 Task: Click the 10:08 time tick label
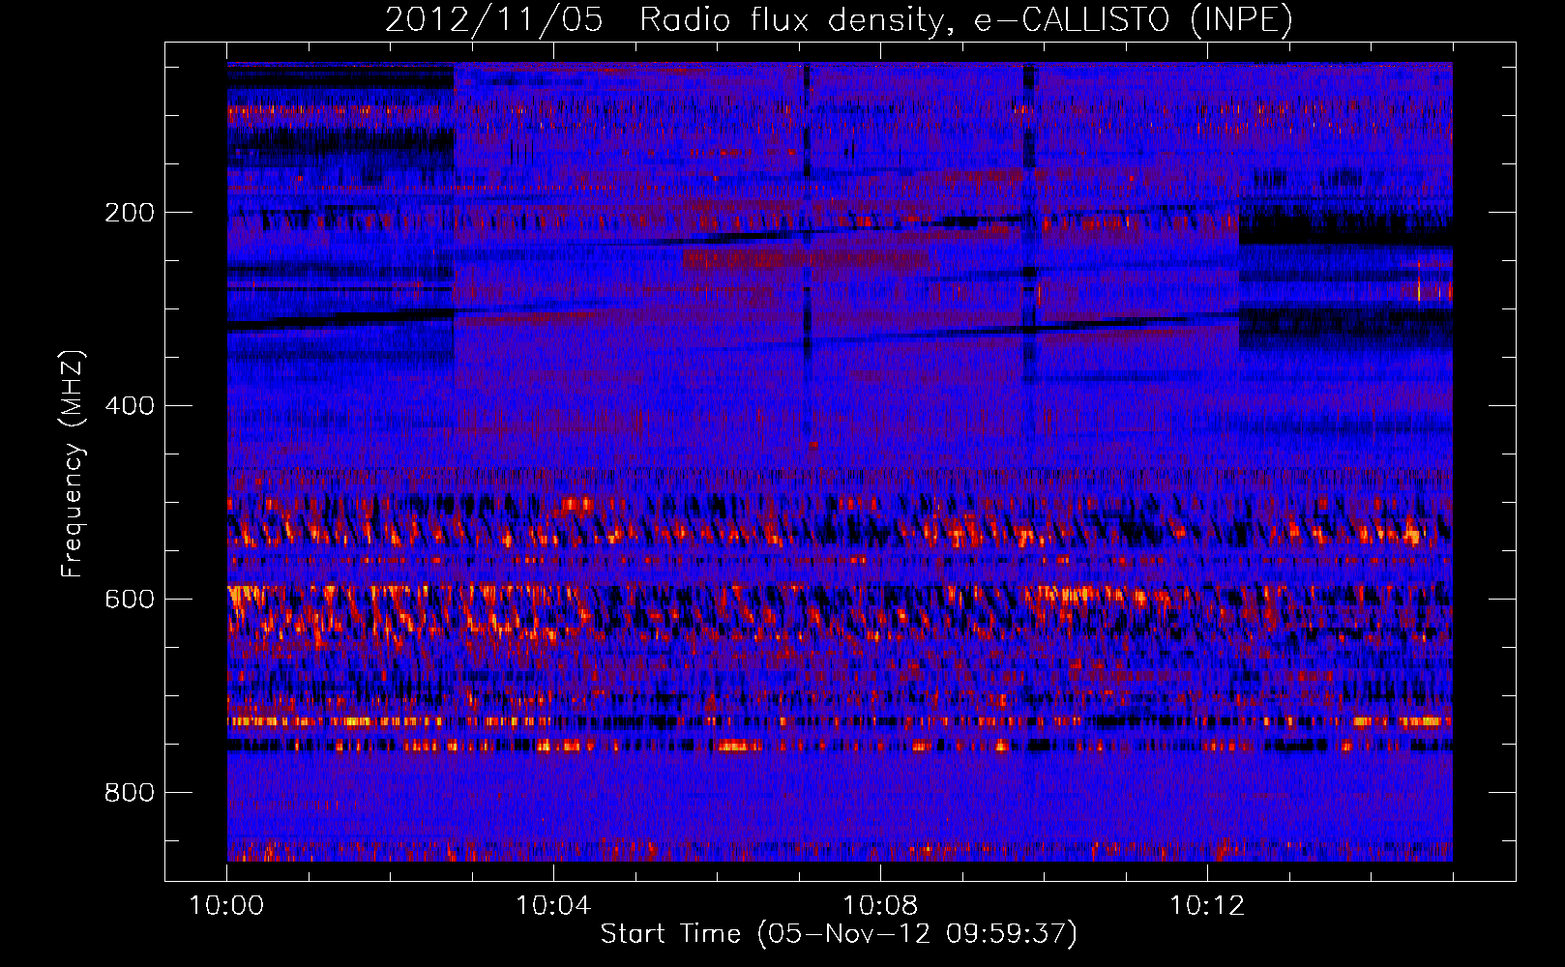pos(880,906)
